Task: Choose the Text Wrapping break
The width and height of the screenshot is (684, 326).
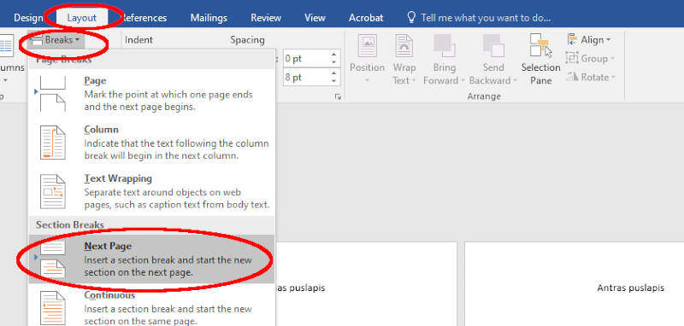Action: [x=151, y=191]
